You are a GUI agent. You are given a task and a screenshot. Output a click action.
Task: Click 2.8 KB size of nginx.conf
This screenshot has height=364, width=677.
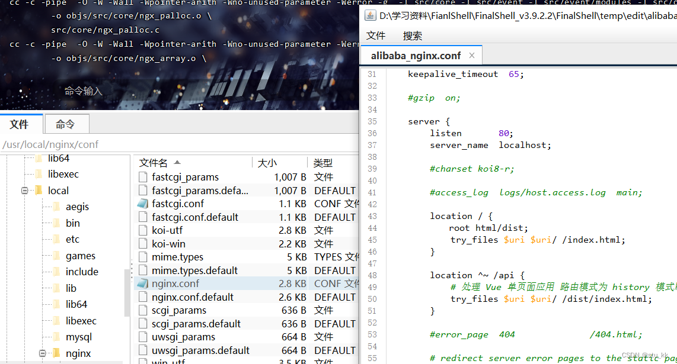(x=292, y=284)
